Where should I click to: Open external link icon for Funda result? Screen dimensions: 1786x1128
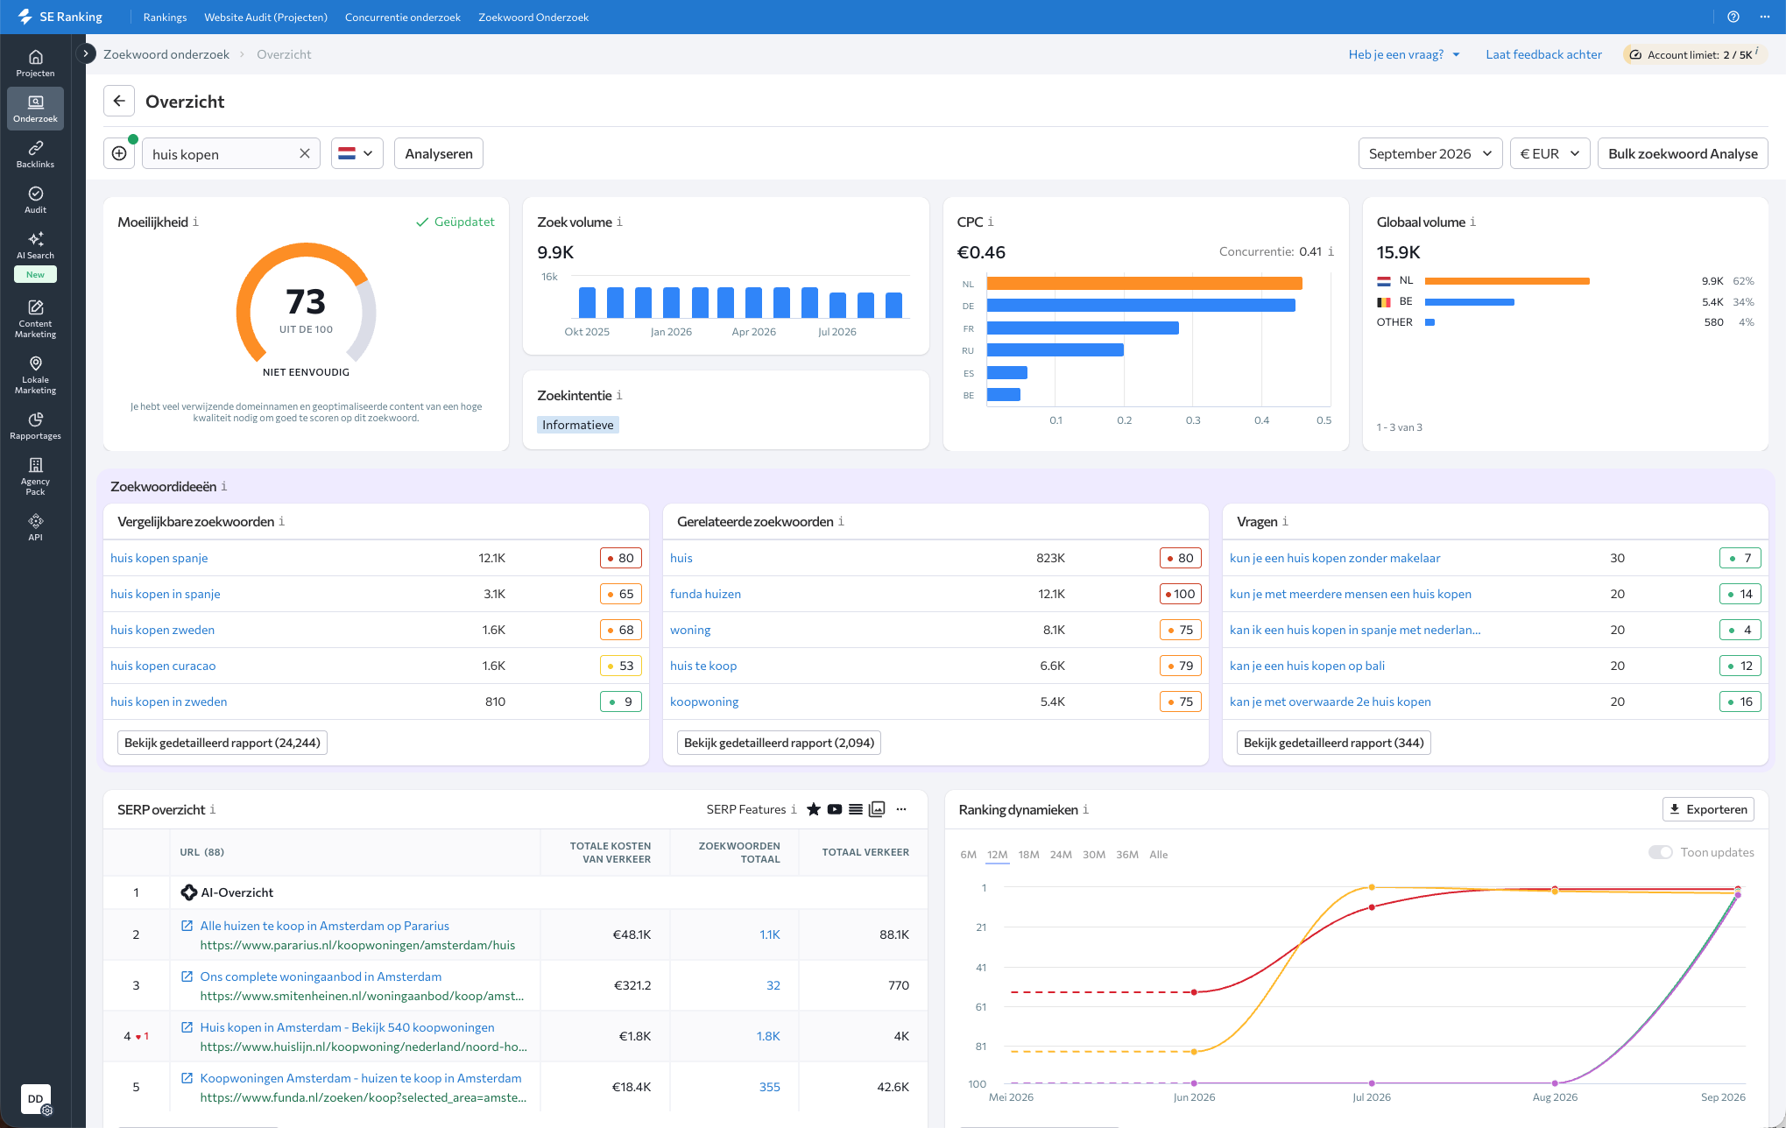point(187,1078)
